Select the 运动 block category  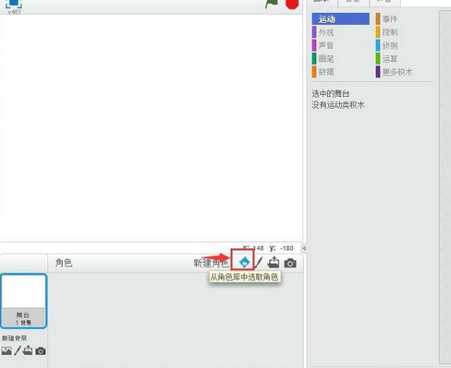point(341,19)
